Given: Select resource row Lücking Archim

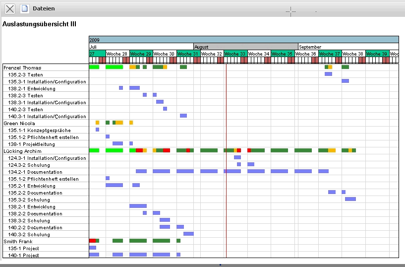Looking at the screenshot, I should [x=46, y=151].
